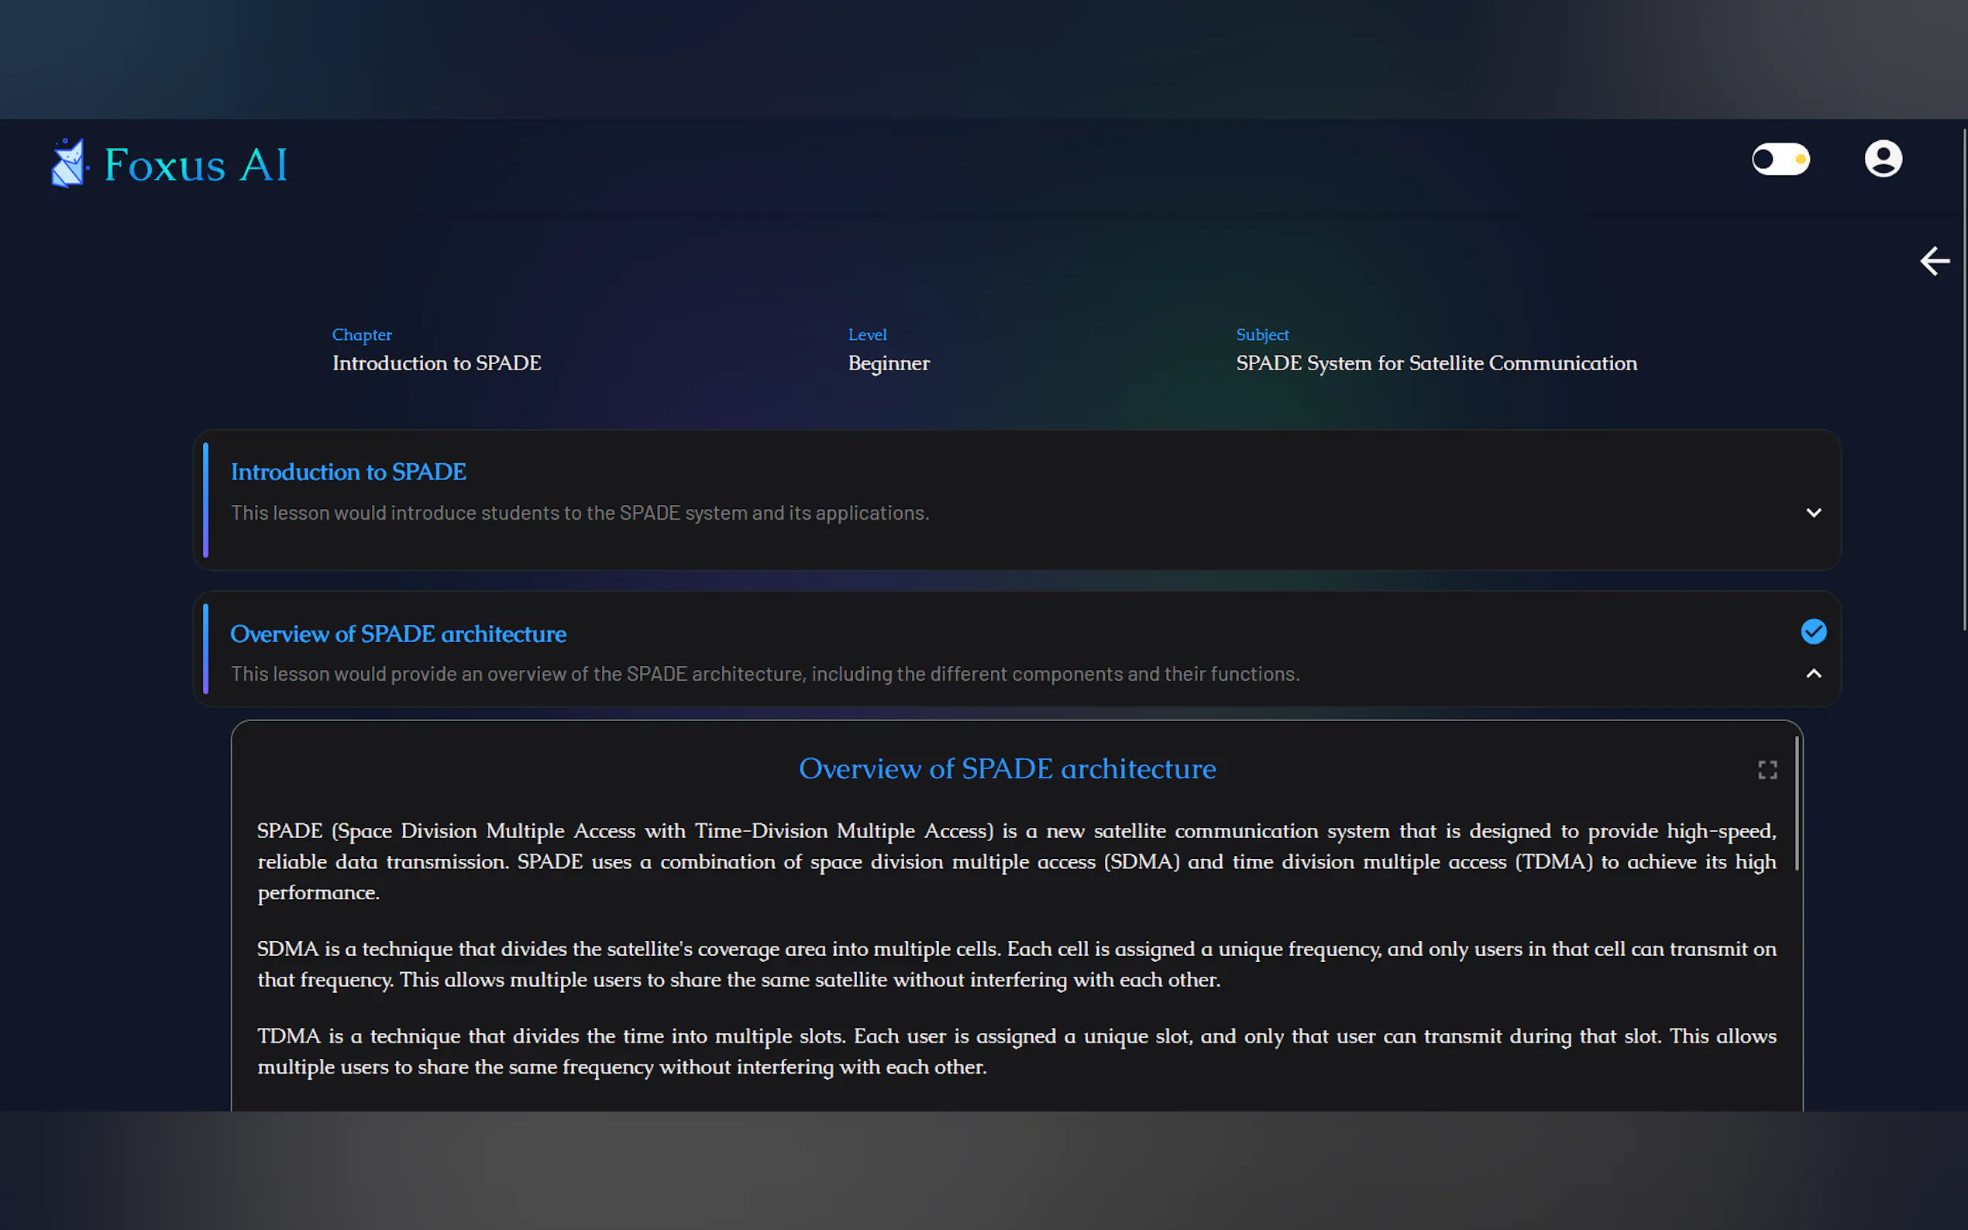Click the Overview of SPADE architecture content title

(1007, 768)
